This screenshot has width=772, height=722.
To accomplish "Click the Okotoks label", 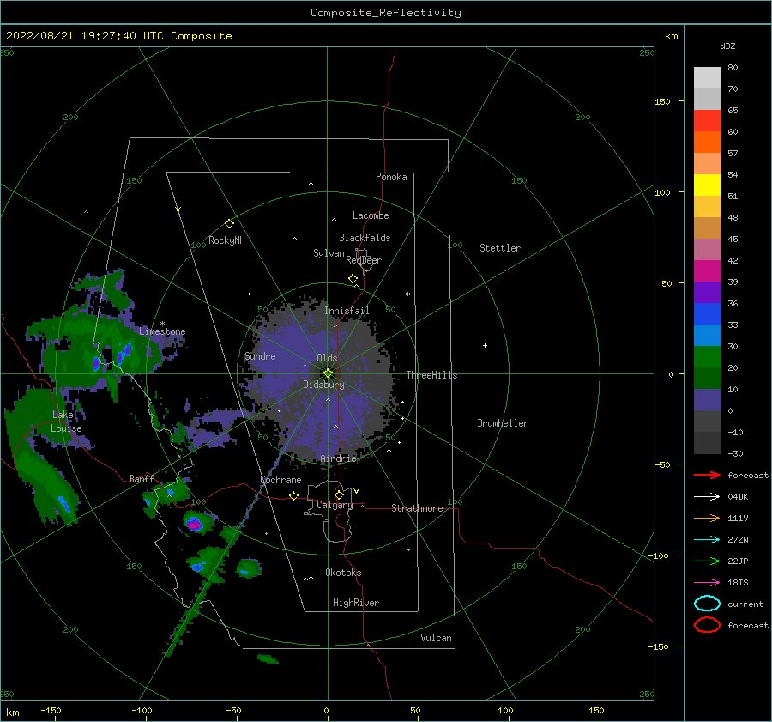I will (343, 573).
